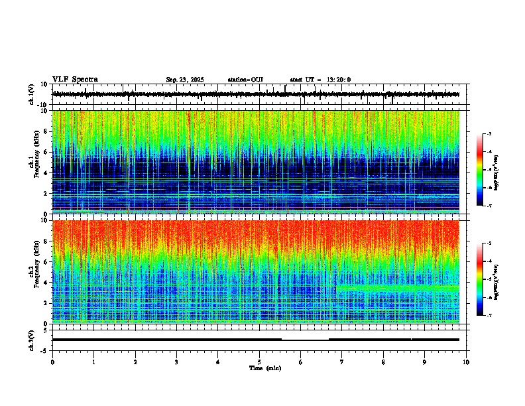525x406 pixels.
Task: Click the "2" kHz tick on ch.1 spectrogram axis
Action: click(x=46, y=193)
